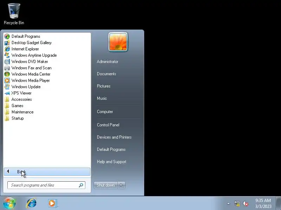
Task: Open Pictures from the Start menu
Action: point(104,86)
